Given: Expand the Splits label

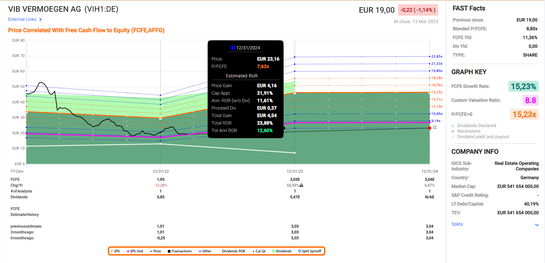Looking at the screenshot, I should [457, 224].
